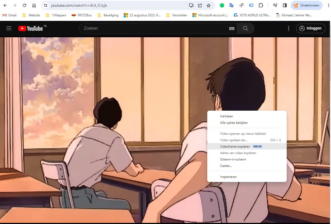
Task: Open the Extensions puzzle menu
Action: (x=261, y=5)
